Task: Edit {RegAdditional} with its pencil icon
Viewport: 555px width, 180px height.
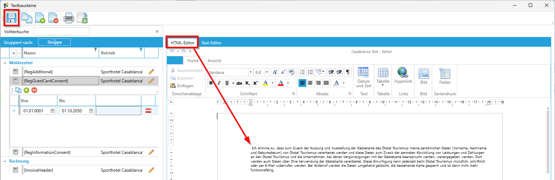Action: tap(151, 72)
